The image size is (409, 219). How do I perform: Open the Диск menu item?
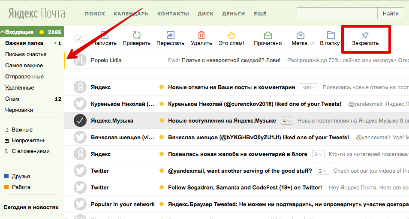click(x=206, y=14)
